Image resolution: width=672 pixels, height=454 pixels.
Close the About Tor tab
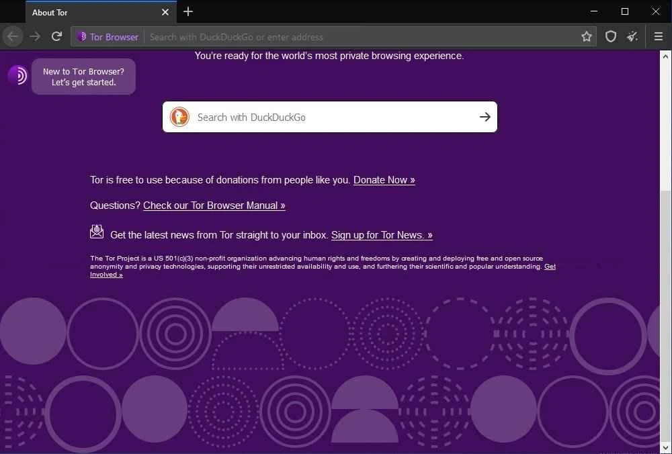click(x=165, y=12)
